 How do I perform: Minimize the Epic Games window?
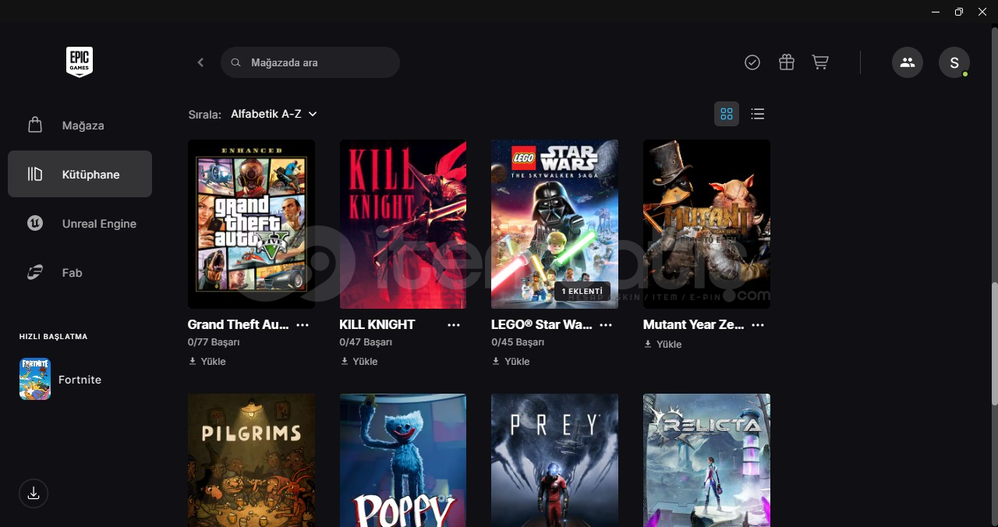[936, 12]
